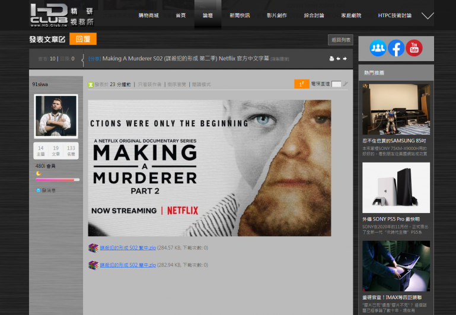Go to next thread arrow
Screen dimensions: 456x315
click(345, 59)
